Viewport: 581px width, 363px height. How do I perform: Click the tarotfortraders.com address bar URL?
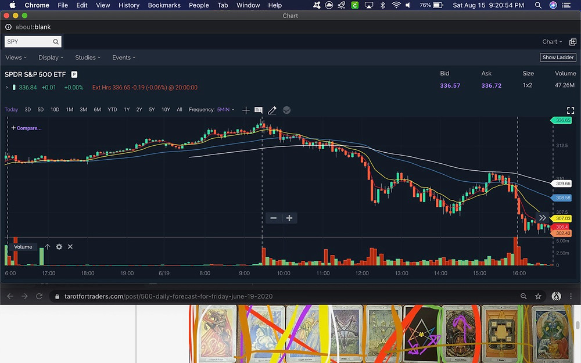point(168,296)
